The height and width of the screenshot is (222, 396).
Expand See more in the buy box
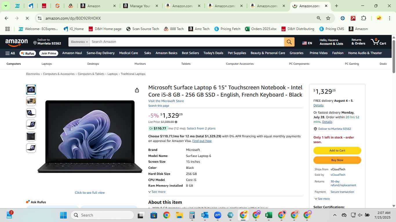322,199
